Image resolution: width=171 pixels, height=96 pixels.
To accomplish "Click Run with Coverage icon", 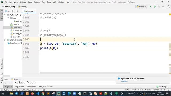I will pyautogui.click(x=159, y=6).
